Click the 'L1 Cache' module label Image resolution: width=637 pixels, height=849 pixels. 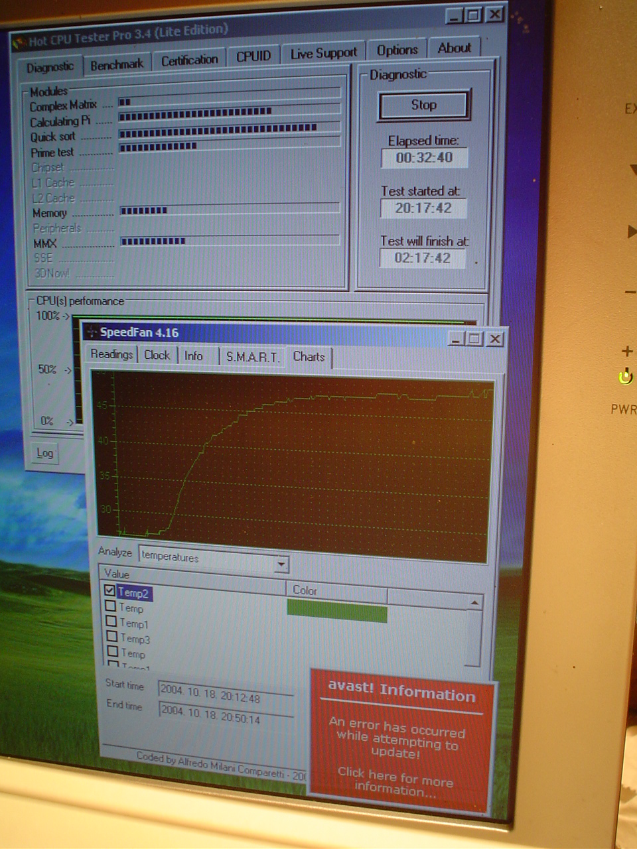click(x=53, y=182)
